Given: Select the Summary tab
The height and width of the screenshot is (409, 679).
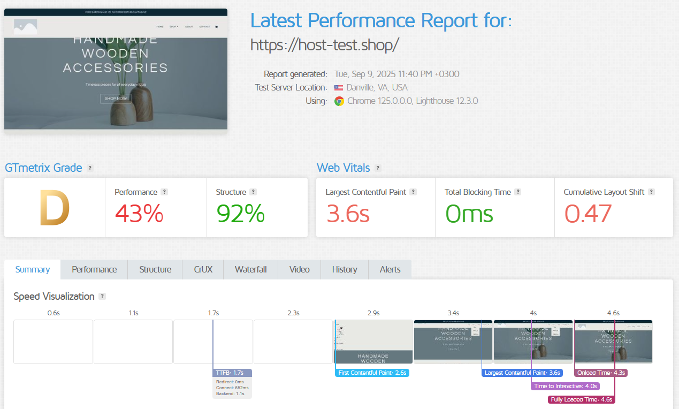Looking at the screenshot, I should (32, 269).
